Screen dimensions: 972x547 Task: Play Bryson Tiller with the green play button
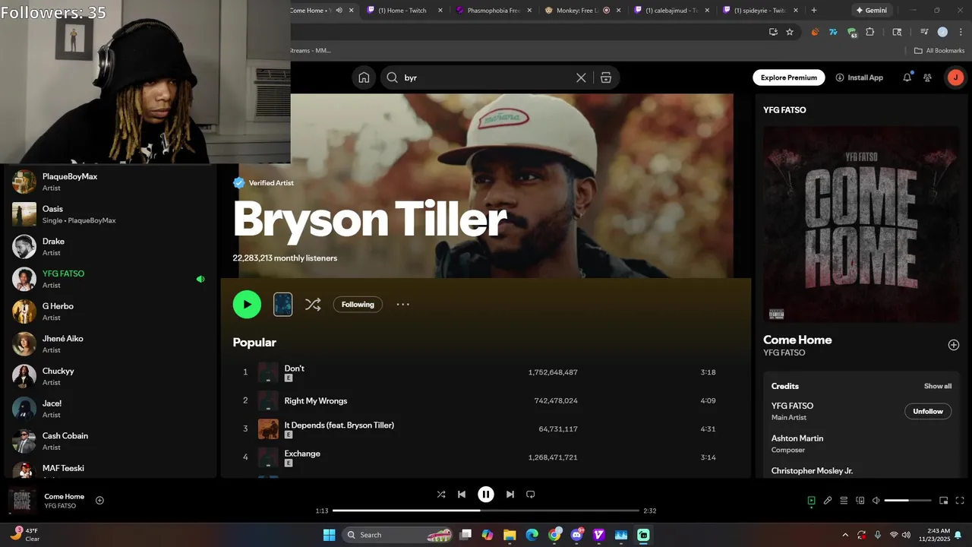[x=247, y=305]
